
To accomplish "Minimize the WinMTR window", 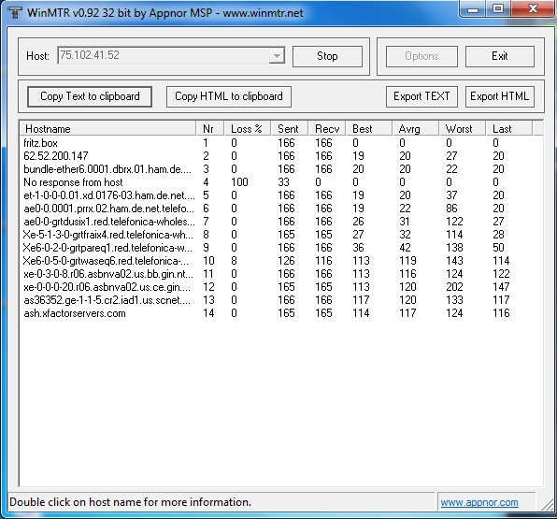I will pyautogui.click(x=473, y=9).
